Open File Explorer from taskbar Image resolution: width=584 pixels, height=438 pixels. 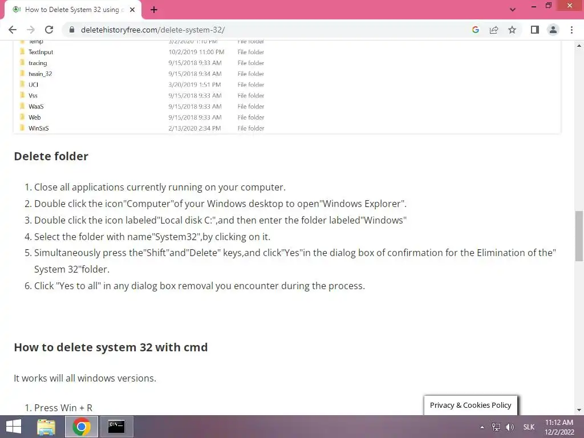point(46,427)
